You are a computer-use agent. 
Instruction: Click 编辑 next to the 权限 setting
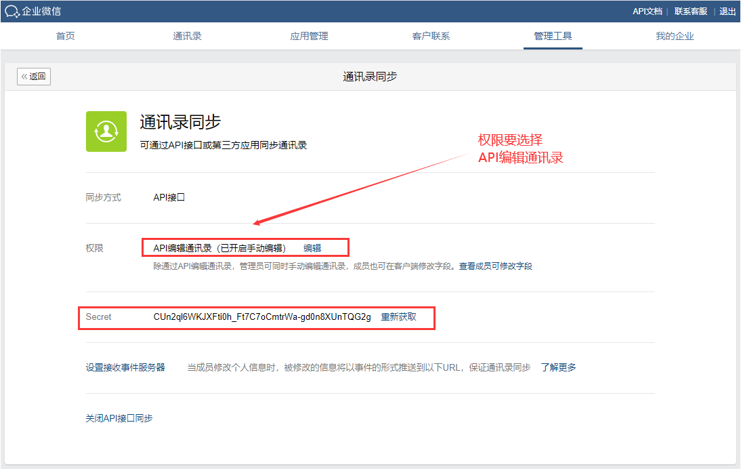point(312,248)
